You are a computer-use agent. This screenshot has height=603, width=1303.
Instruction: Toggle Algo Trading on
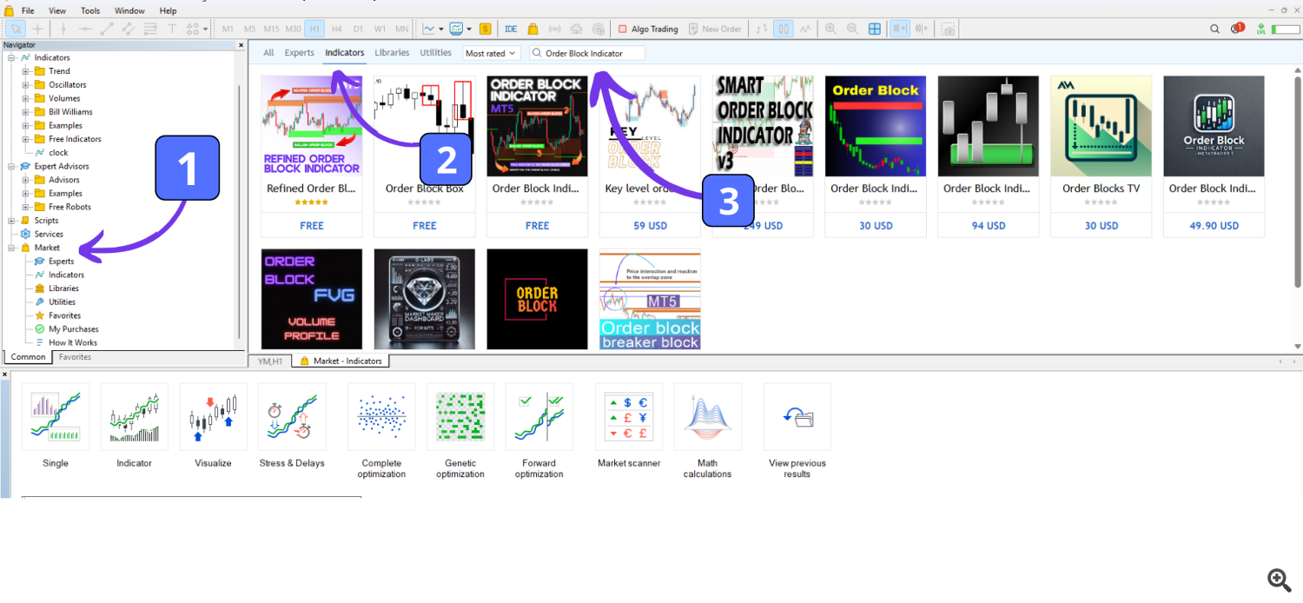pos(648,29)
